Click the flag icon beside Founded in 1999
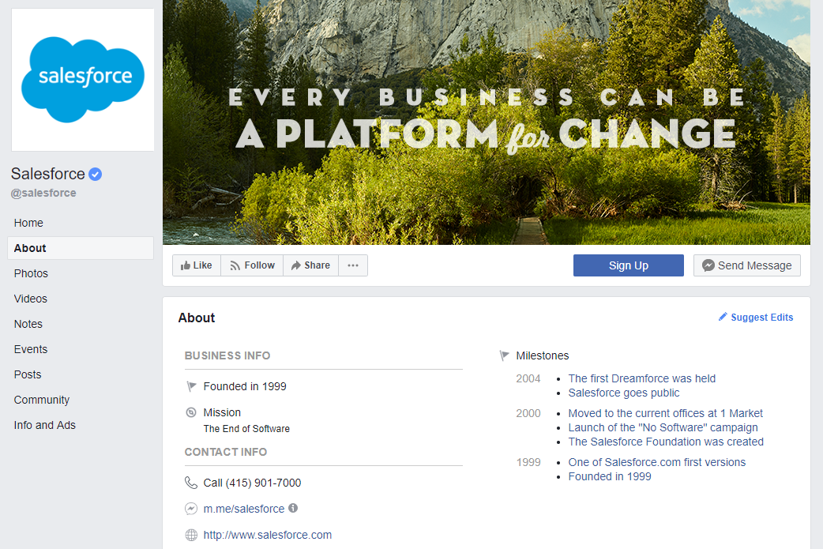Viewport: 823px width, 549px height. (x=191, y=387)
